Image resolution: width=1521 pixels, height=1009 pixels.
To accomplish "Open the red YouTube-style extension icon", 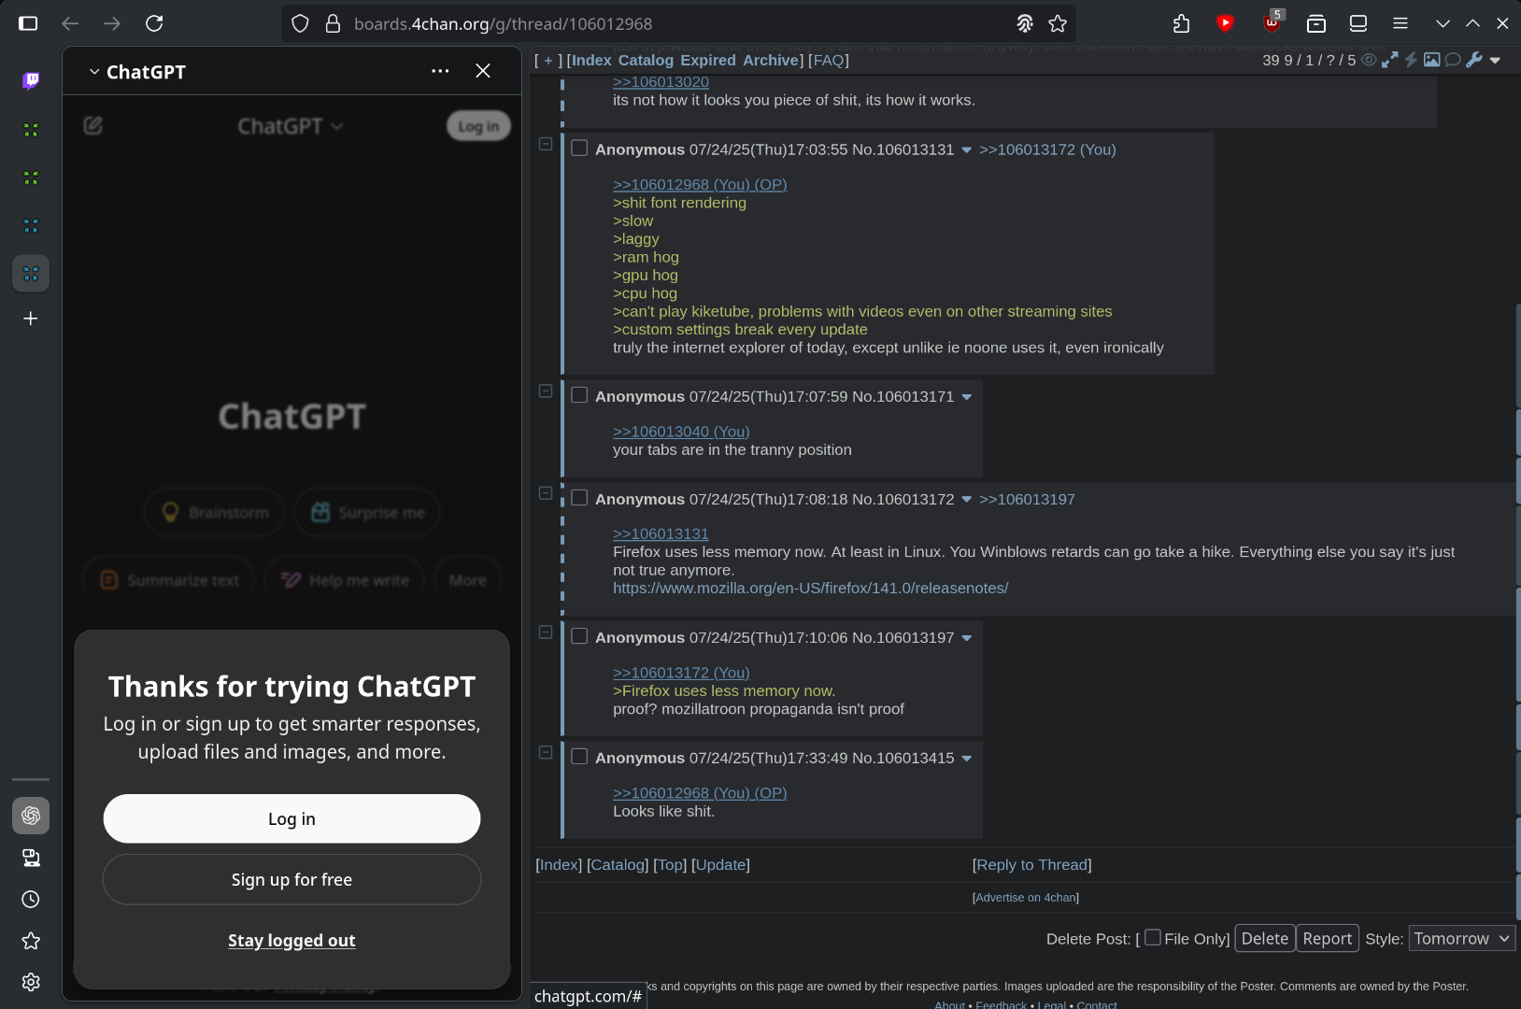I will click(x=1225, y=23).
